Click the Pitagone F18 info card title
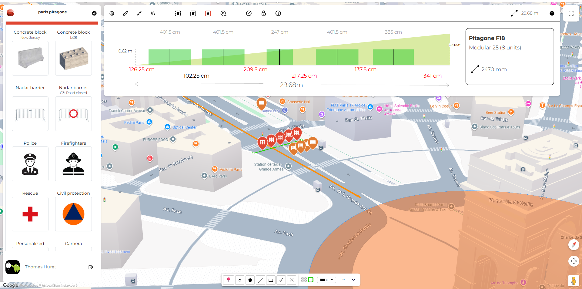 487,38
